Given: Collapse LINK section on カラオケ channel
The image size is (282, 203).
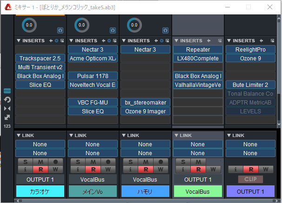Looking at the screenshot, I should click(19, 135).
